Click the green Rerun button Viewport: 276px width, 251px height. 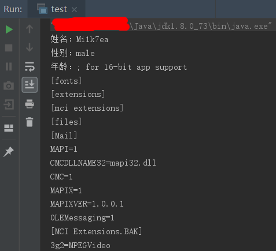[x=9, y=29]
